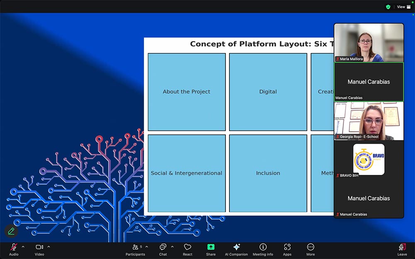Open the Apps panel

point(287,249)
